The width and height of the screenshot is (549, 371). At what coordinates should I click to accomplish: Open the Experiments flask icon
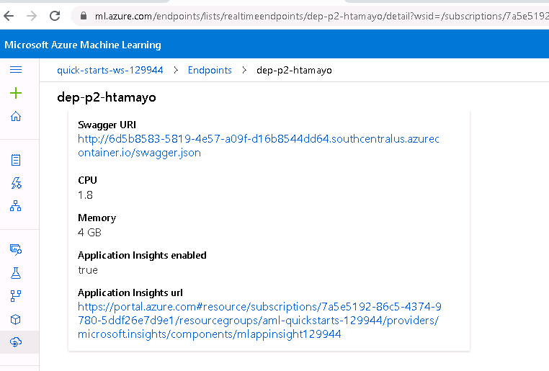point(16,273)
